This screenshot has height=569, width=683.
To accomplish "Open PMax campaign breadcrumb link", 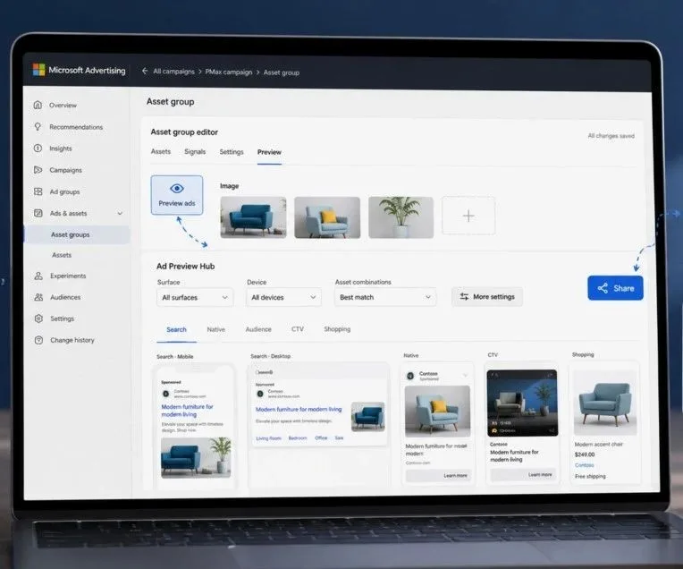I will (x=229, y=72).
